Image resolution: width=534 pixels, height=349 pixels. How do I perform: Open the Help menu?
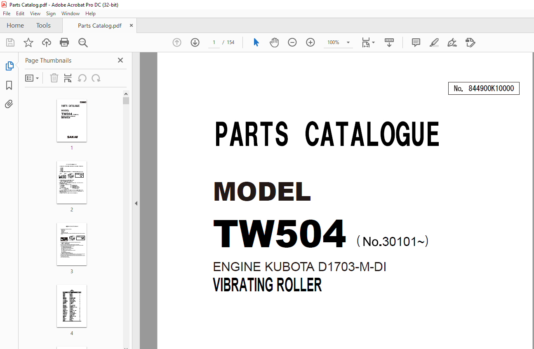click(90, 14)
